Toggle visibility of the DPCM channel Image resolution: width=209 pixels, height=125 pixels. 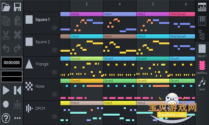(x=55, y=117)
